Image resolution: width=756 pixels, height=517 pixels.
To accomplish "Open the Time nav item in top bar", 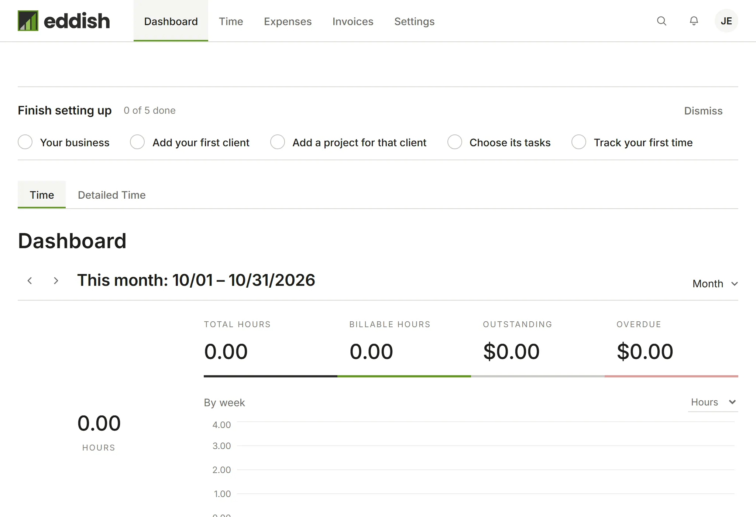I will tap(231, 21).
